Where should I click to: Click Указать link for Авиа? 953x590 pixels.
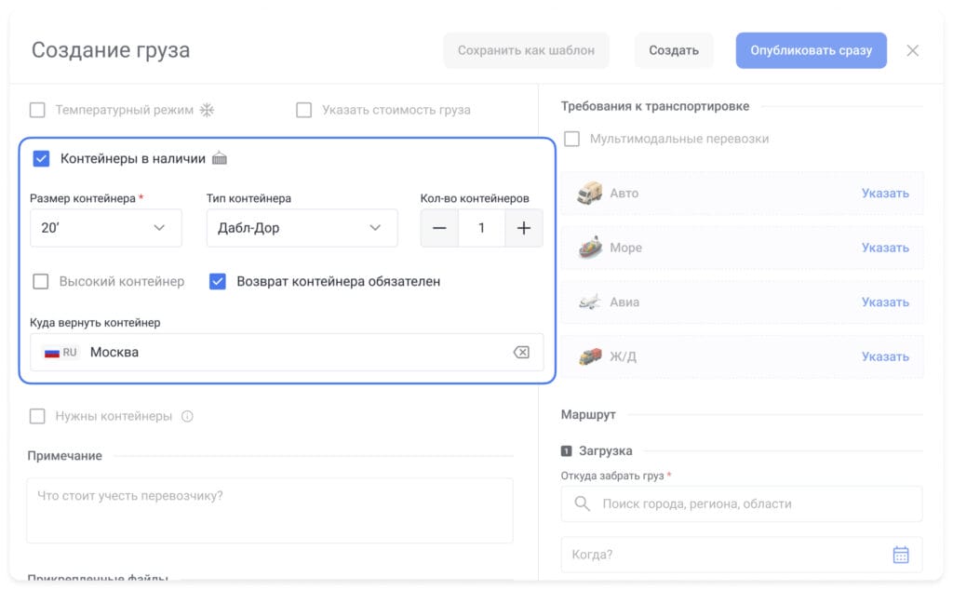(885, 302)
